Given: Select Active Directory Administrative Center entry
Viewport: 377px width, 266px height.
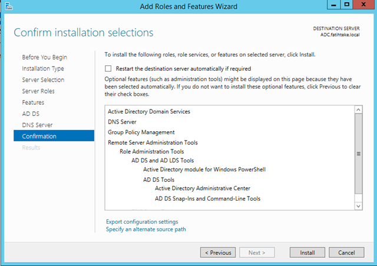Looking at the screenshot, I should click(203, 188).
